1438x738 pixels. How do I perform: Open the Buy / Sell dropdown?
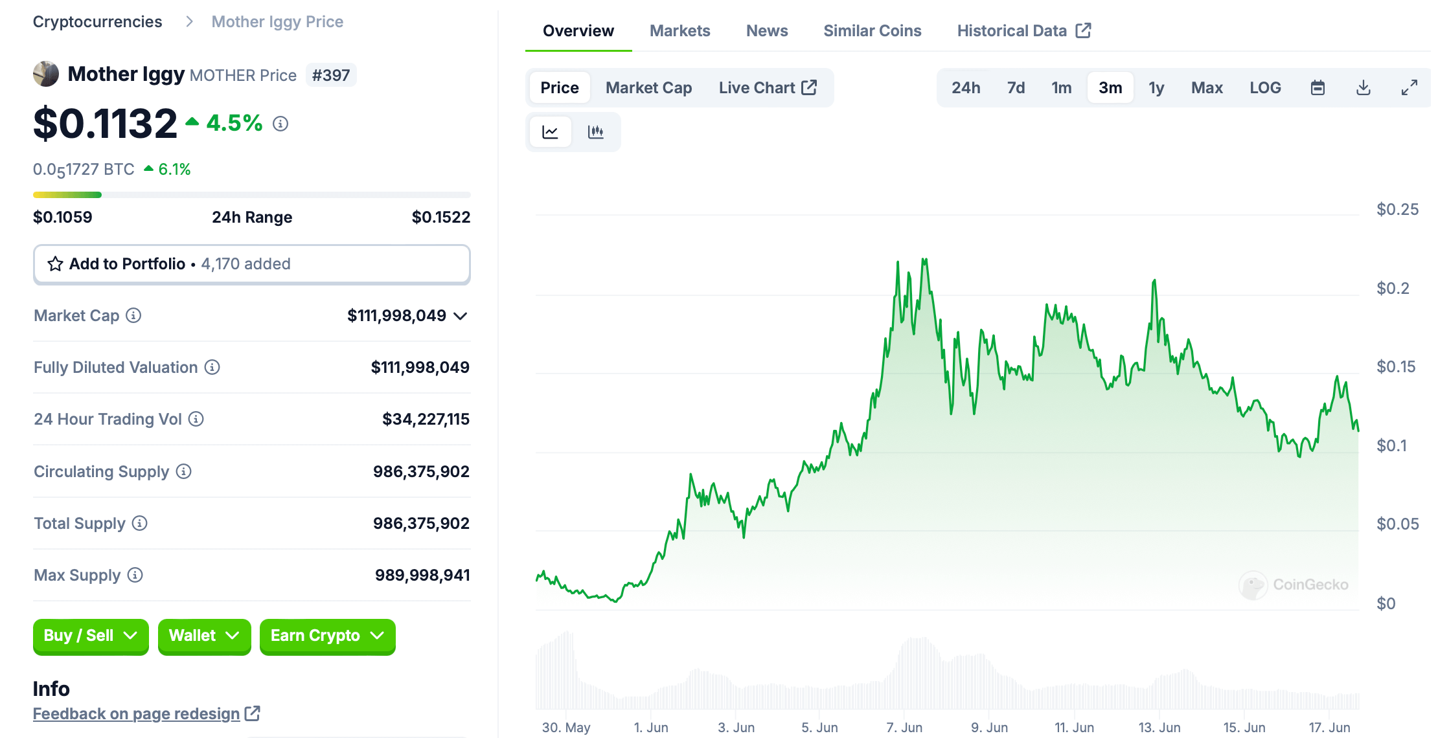pos(91,636)
